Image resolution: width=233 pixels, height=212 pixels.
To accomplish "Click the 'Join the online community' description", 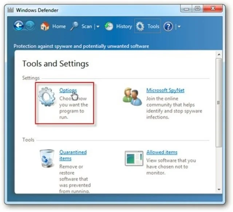I will pos(174,108).
